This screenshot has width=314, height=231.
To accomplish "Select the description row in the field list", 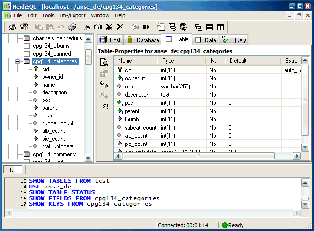I will tap(137, 95).
